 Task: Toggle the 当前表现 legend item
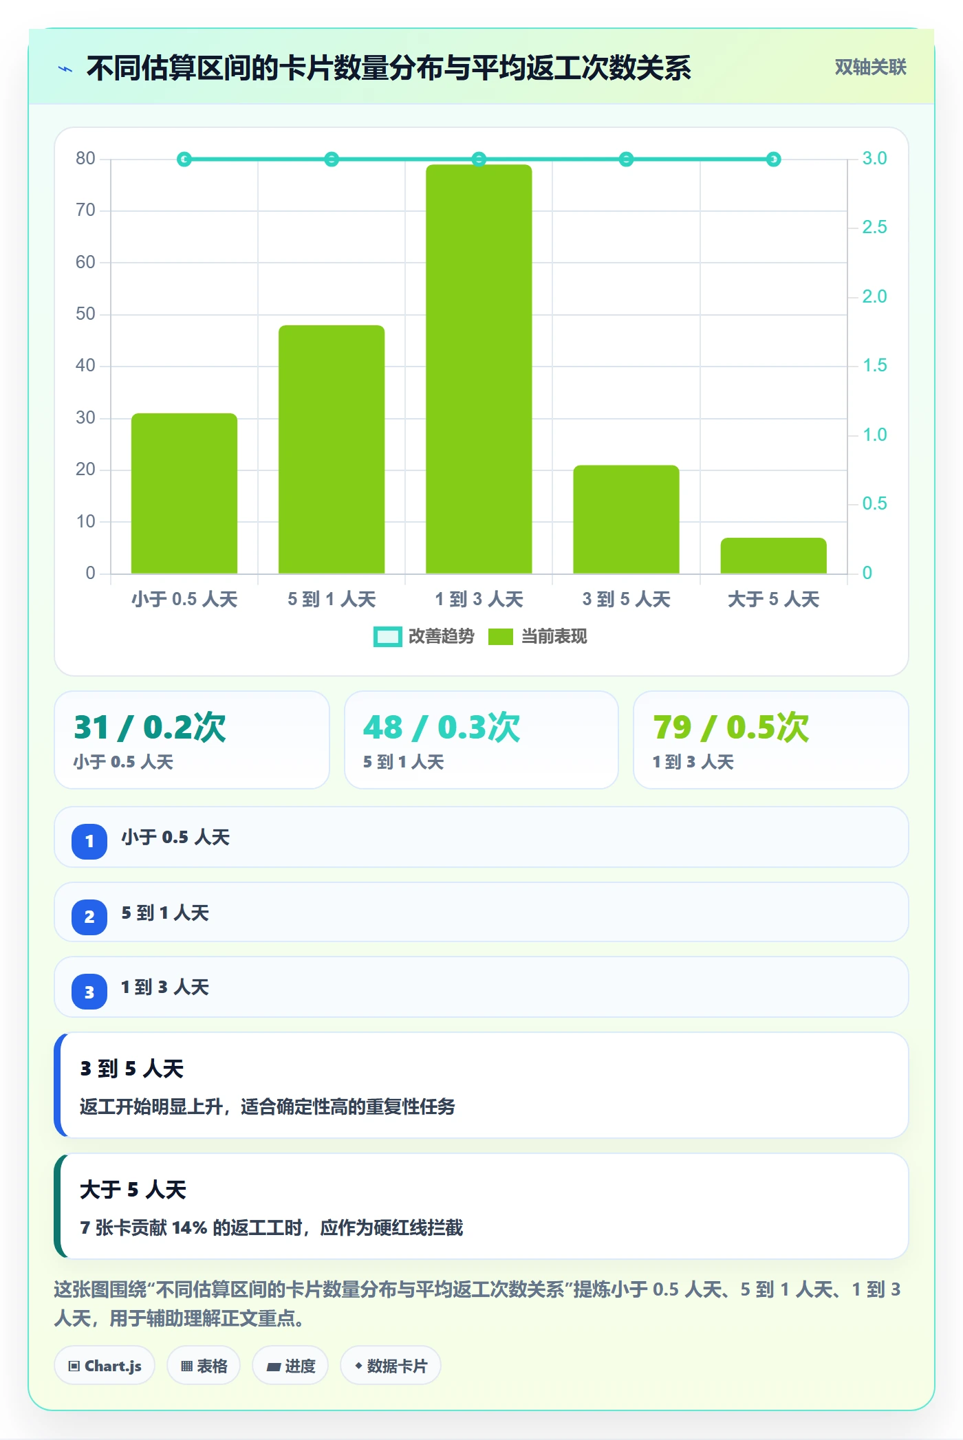coord(538,637)
